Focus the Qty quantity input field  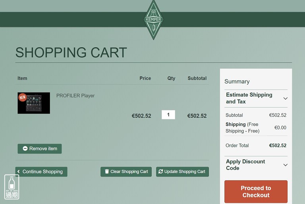click(x=168, y=115)
